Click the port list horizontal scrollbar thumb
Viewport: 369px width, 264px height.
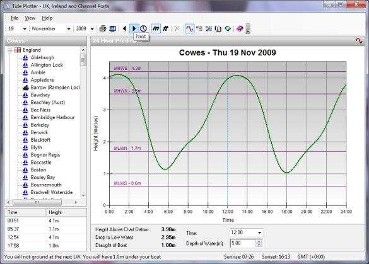pos(37,202)
